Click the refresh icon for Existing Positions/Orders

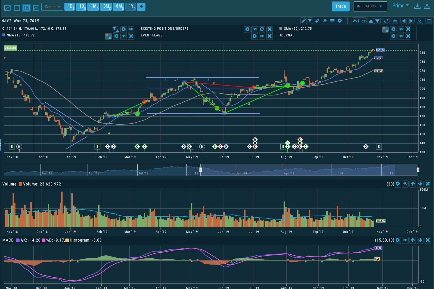click(x=262, y=29)
